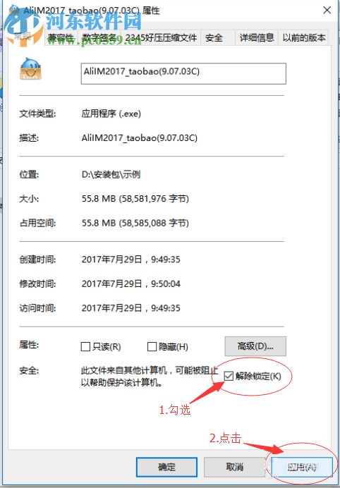Image resolution: width=340 pixels, height=488 pixels.
Task: Click the file type value 应用程序 (.exe)
Action: 111,114
